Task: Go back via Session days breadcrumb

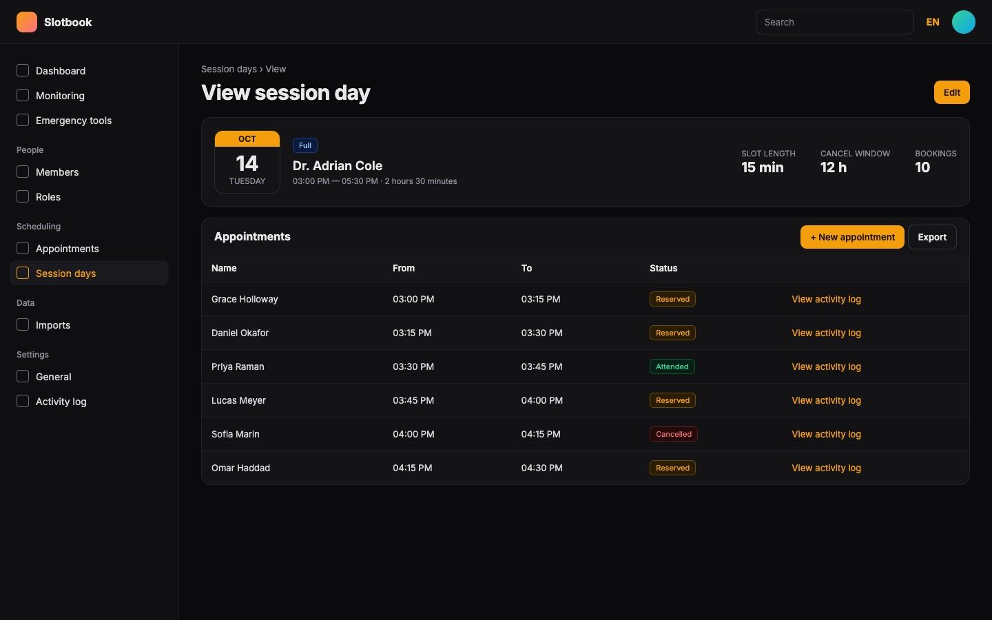Action: tap(229, 69)
